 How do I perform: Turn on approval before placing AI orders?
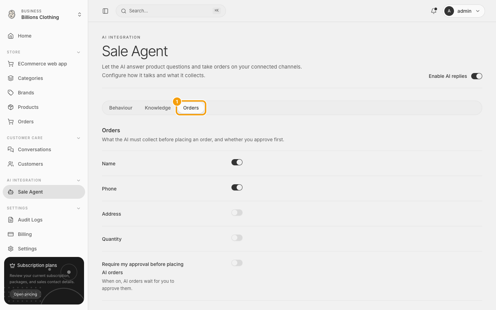click(237, 263)
